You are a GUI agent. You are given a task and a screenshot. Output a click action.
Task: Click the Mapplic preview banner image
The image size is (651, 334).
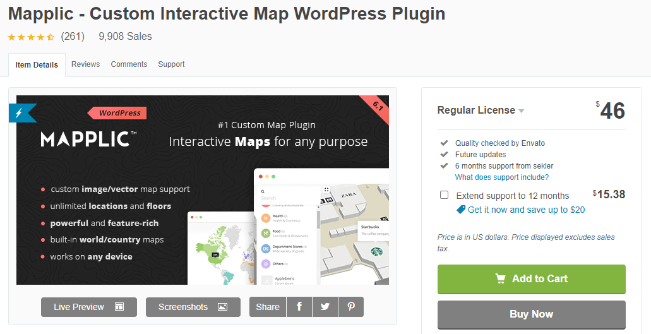point(203,190)
